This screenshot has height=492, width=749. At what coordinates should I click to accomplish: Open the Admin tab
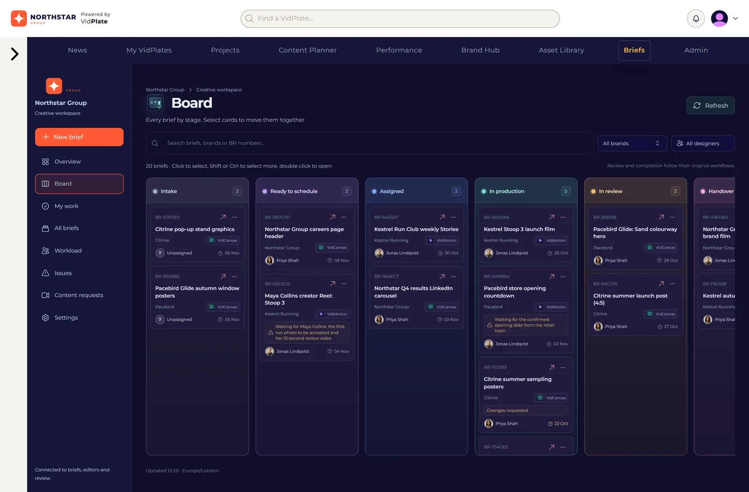point(696,50)
